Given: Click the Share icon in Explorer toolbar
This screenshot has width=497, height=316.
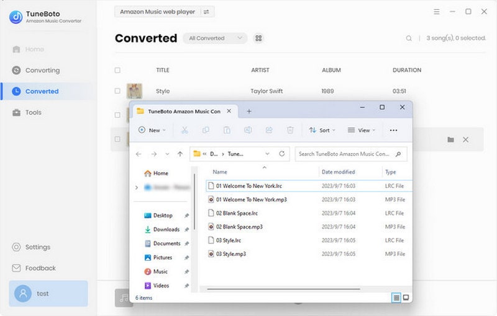Looking at the screenshot, I should tap(269, 130).
